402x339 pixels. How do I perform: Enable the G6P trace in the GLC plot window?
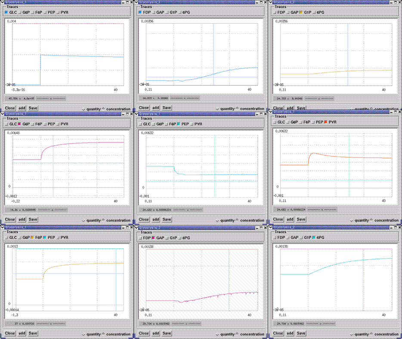pyautogui.click(x=20, y=13)
